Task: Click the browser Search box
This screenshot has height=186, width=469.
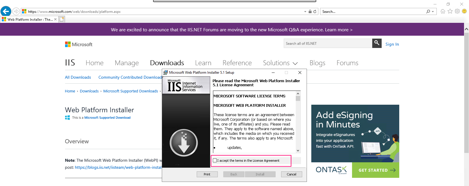Action: [373, 12]
